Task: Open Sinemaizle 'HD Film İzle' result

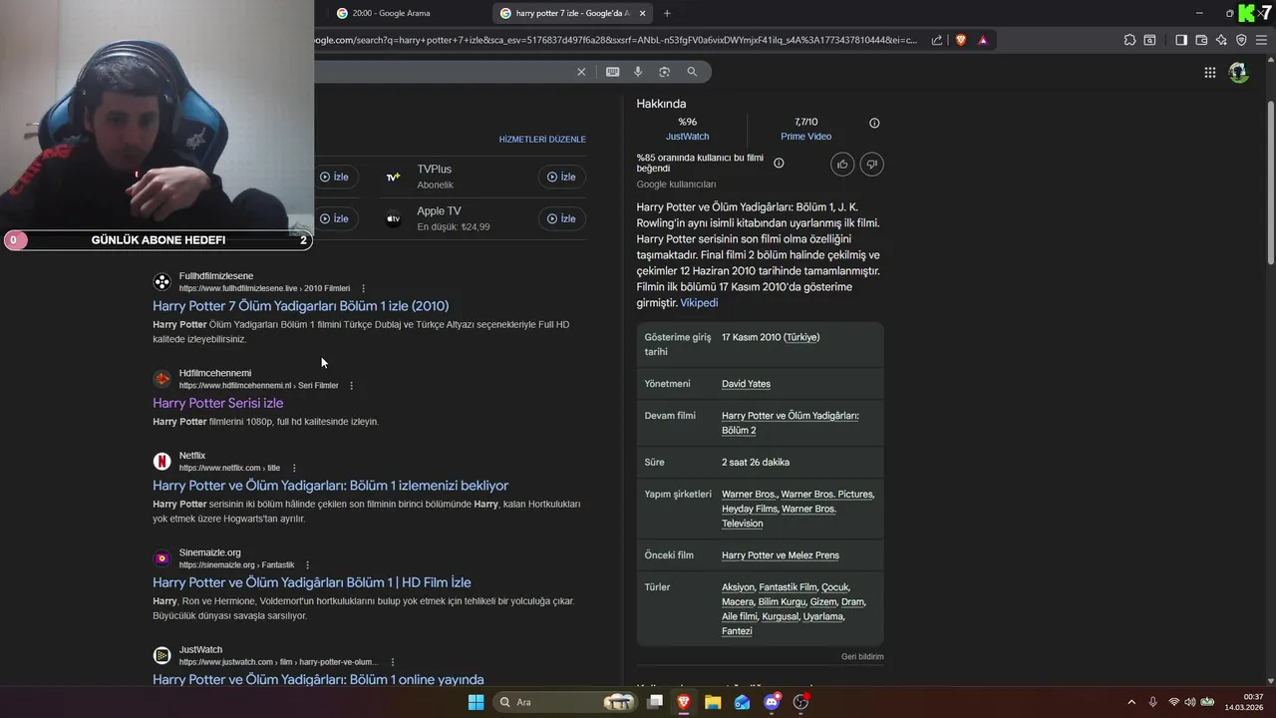Action: [x=311, y=582]
